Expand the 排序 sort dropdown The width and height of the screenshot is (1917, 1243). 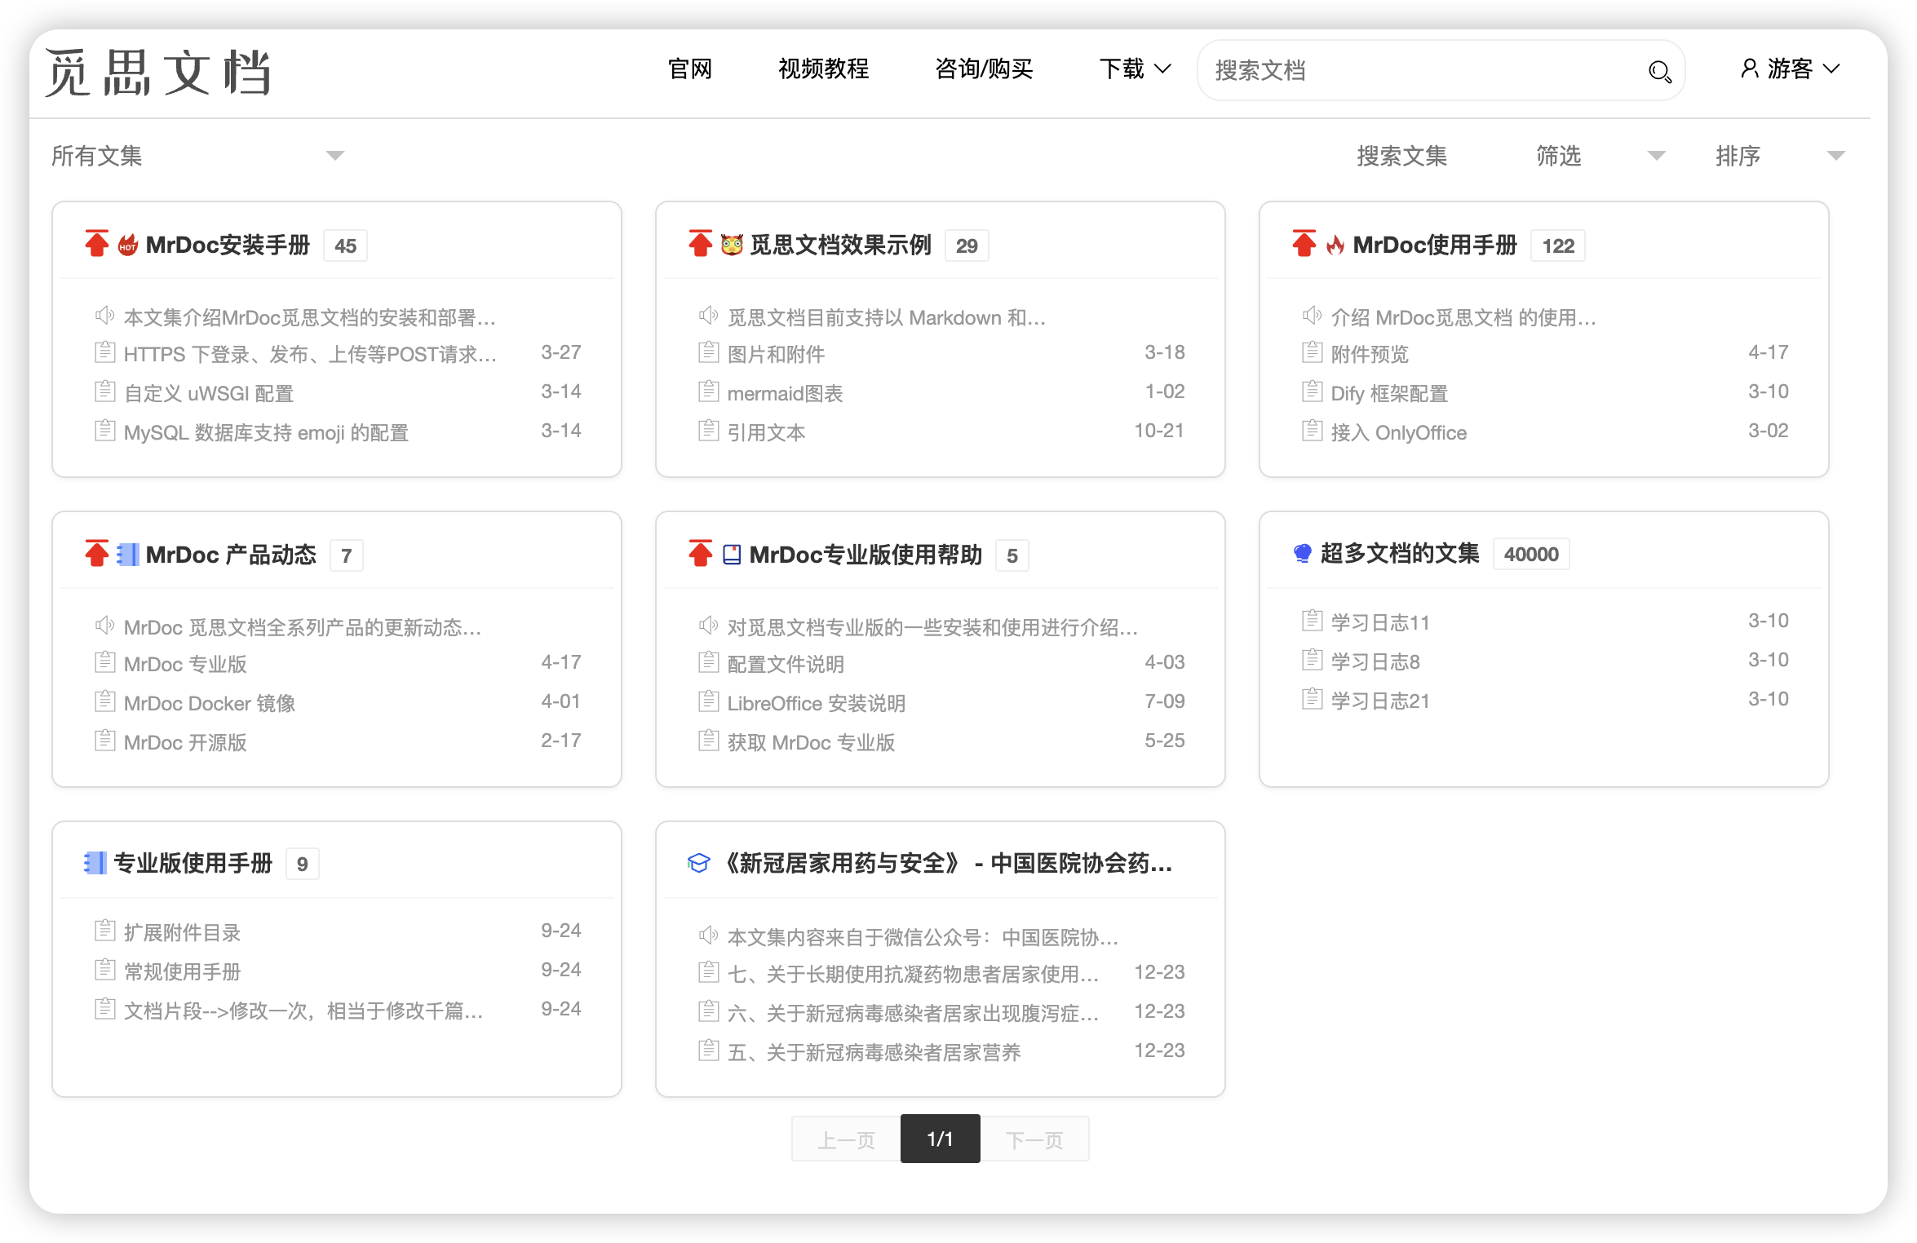[x=1780, y=156]
